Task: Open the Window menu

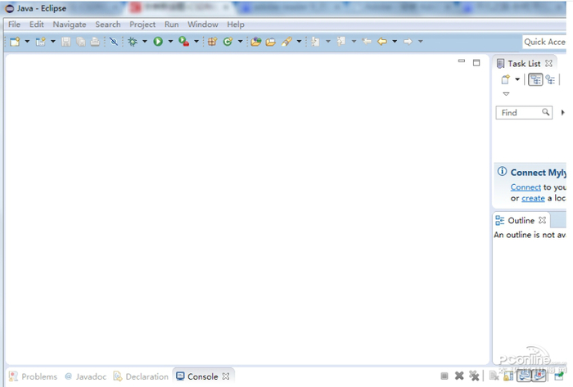Action: click(203, 25)
